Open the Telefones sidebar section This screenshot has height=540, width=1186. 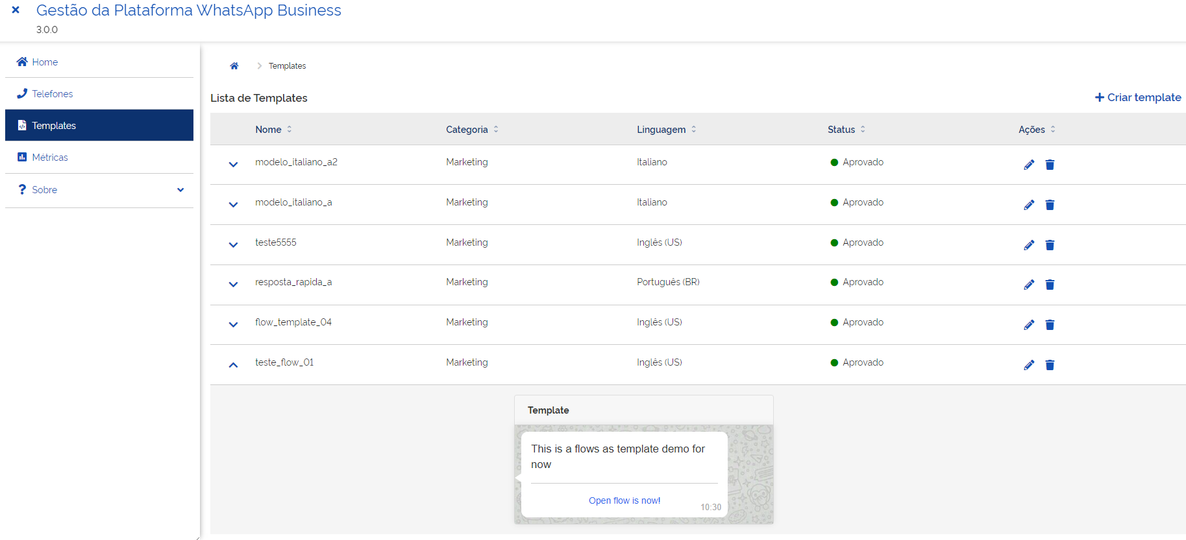click(x=52, y=94)
